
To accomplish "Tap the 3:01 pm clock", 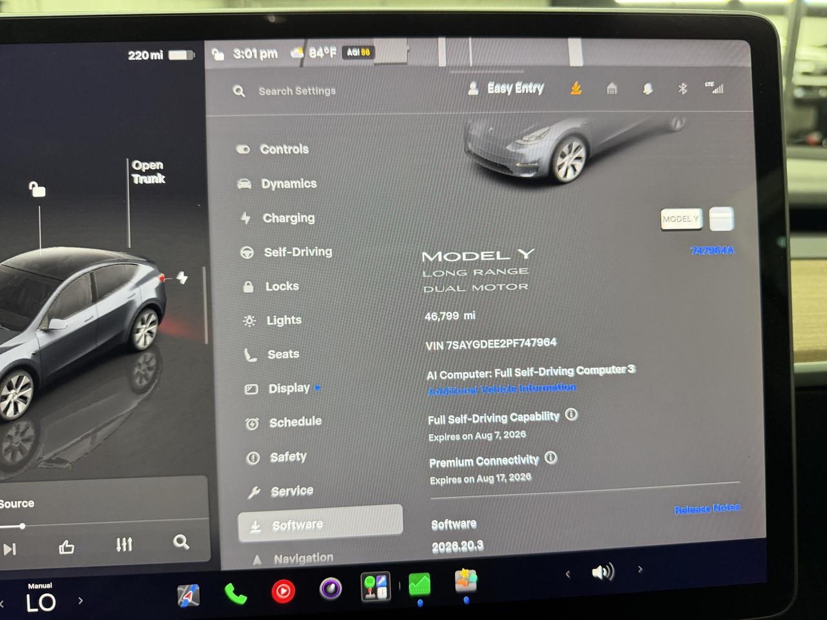I will coord(255,54).
